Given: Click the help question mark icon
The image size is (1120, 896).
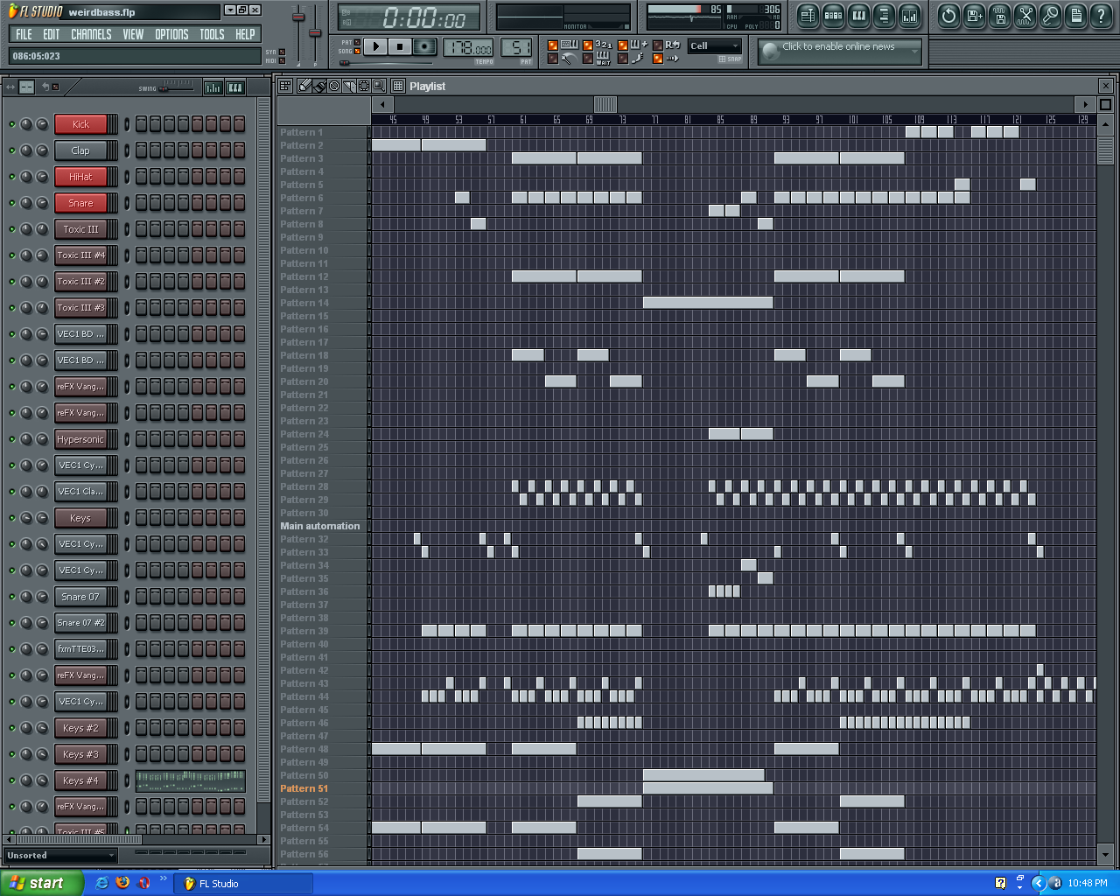Looking at the screenshot, I should (x=1101, y=16).
